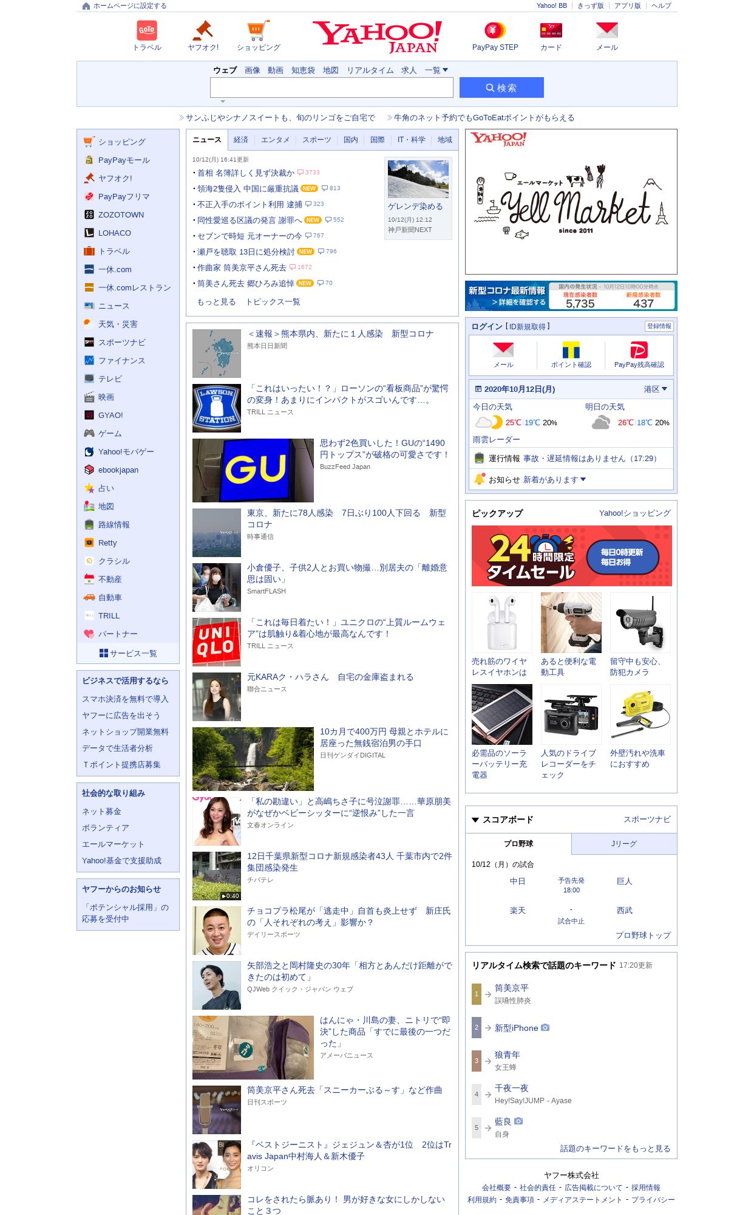Open ZOZOTOWN in the sidebar

tap(121, 215)
